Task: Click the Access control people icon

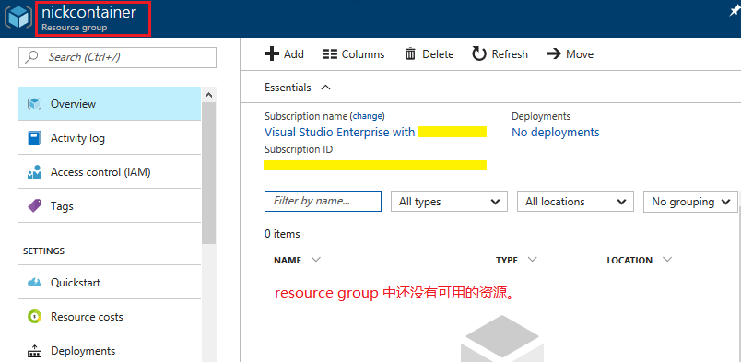Action: coord(34,172)
